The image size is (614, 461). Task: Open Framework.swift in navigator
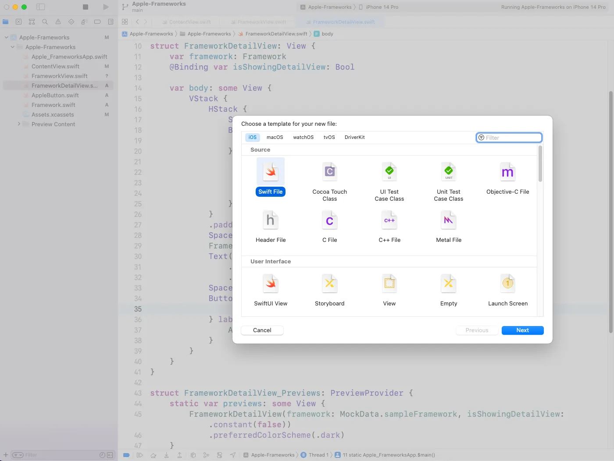tap(54, 105)
